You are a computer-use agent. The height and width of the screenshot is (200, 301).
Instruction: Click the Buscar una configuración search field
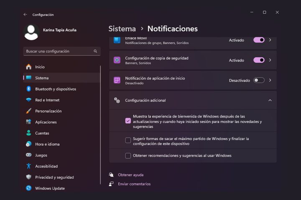tap(59, 51)
